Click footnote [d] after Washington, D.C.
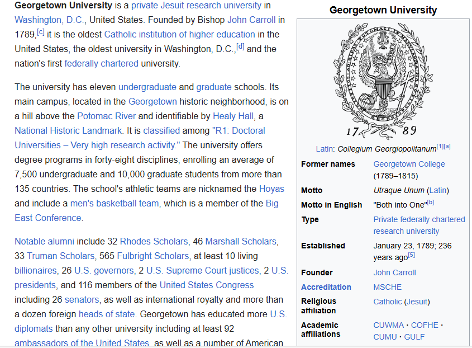 coord(240,46)
